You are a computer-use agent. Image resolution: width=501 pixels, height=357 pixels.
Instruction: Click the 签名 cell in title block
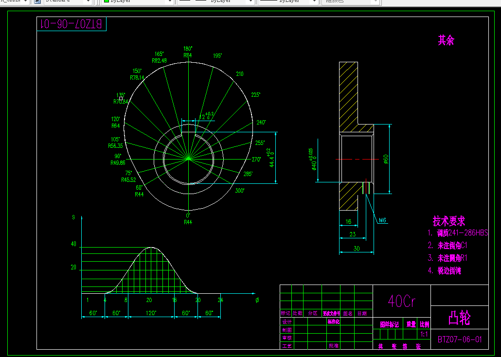click(x=348, y=314)
